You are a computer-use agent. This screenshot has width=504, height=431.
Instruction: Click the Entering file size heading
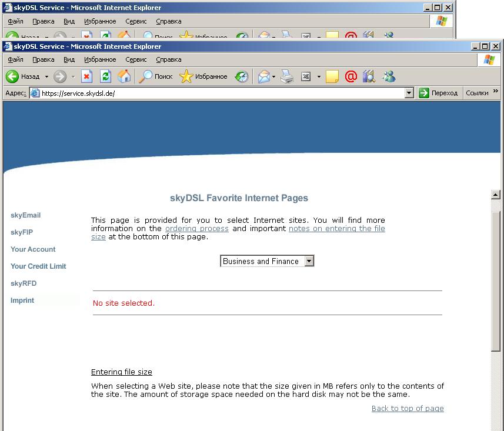(x=122, y=372)
